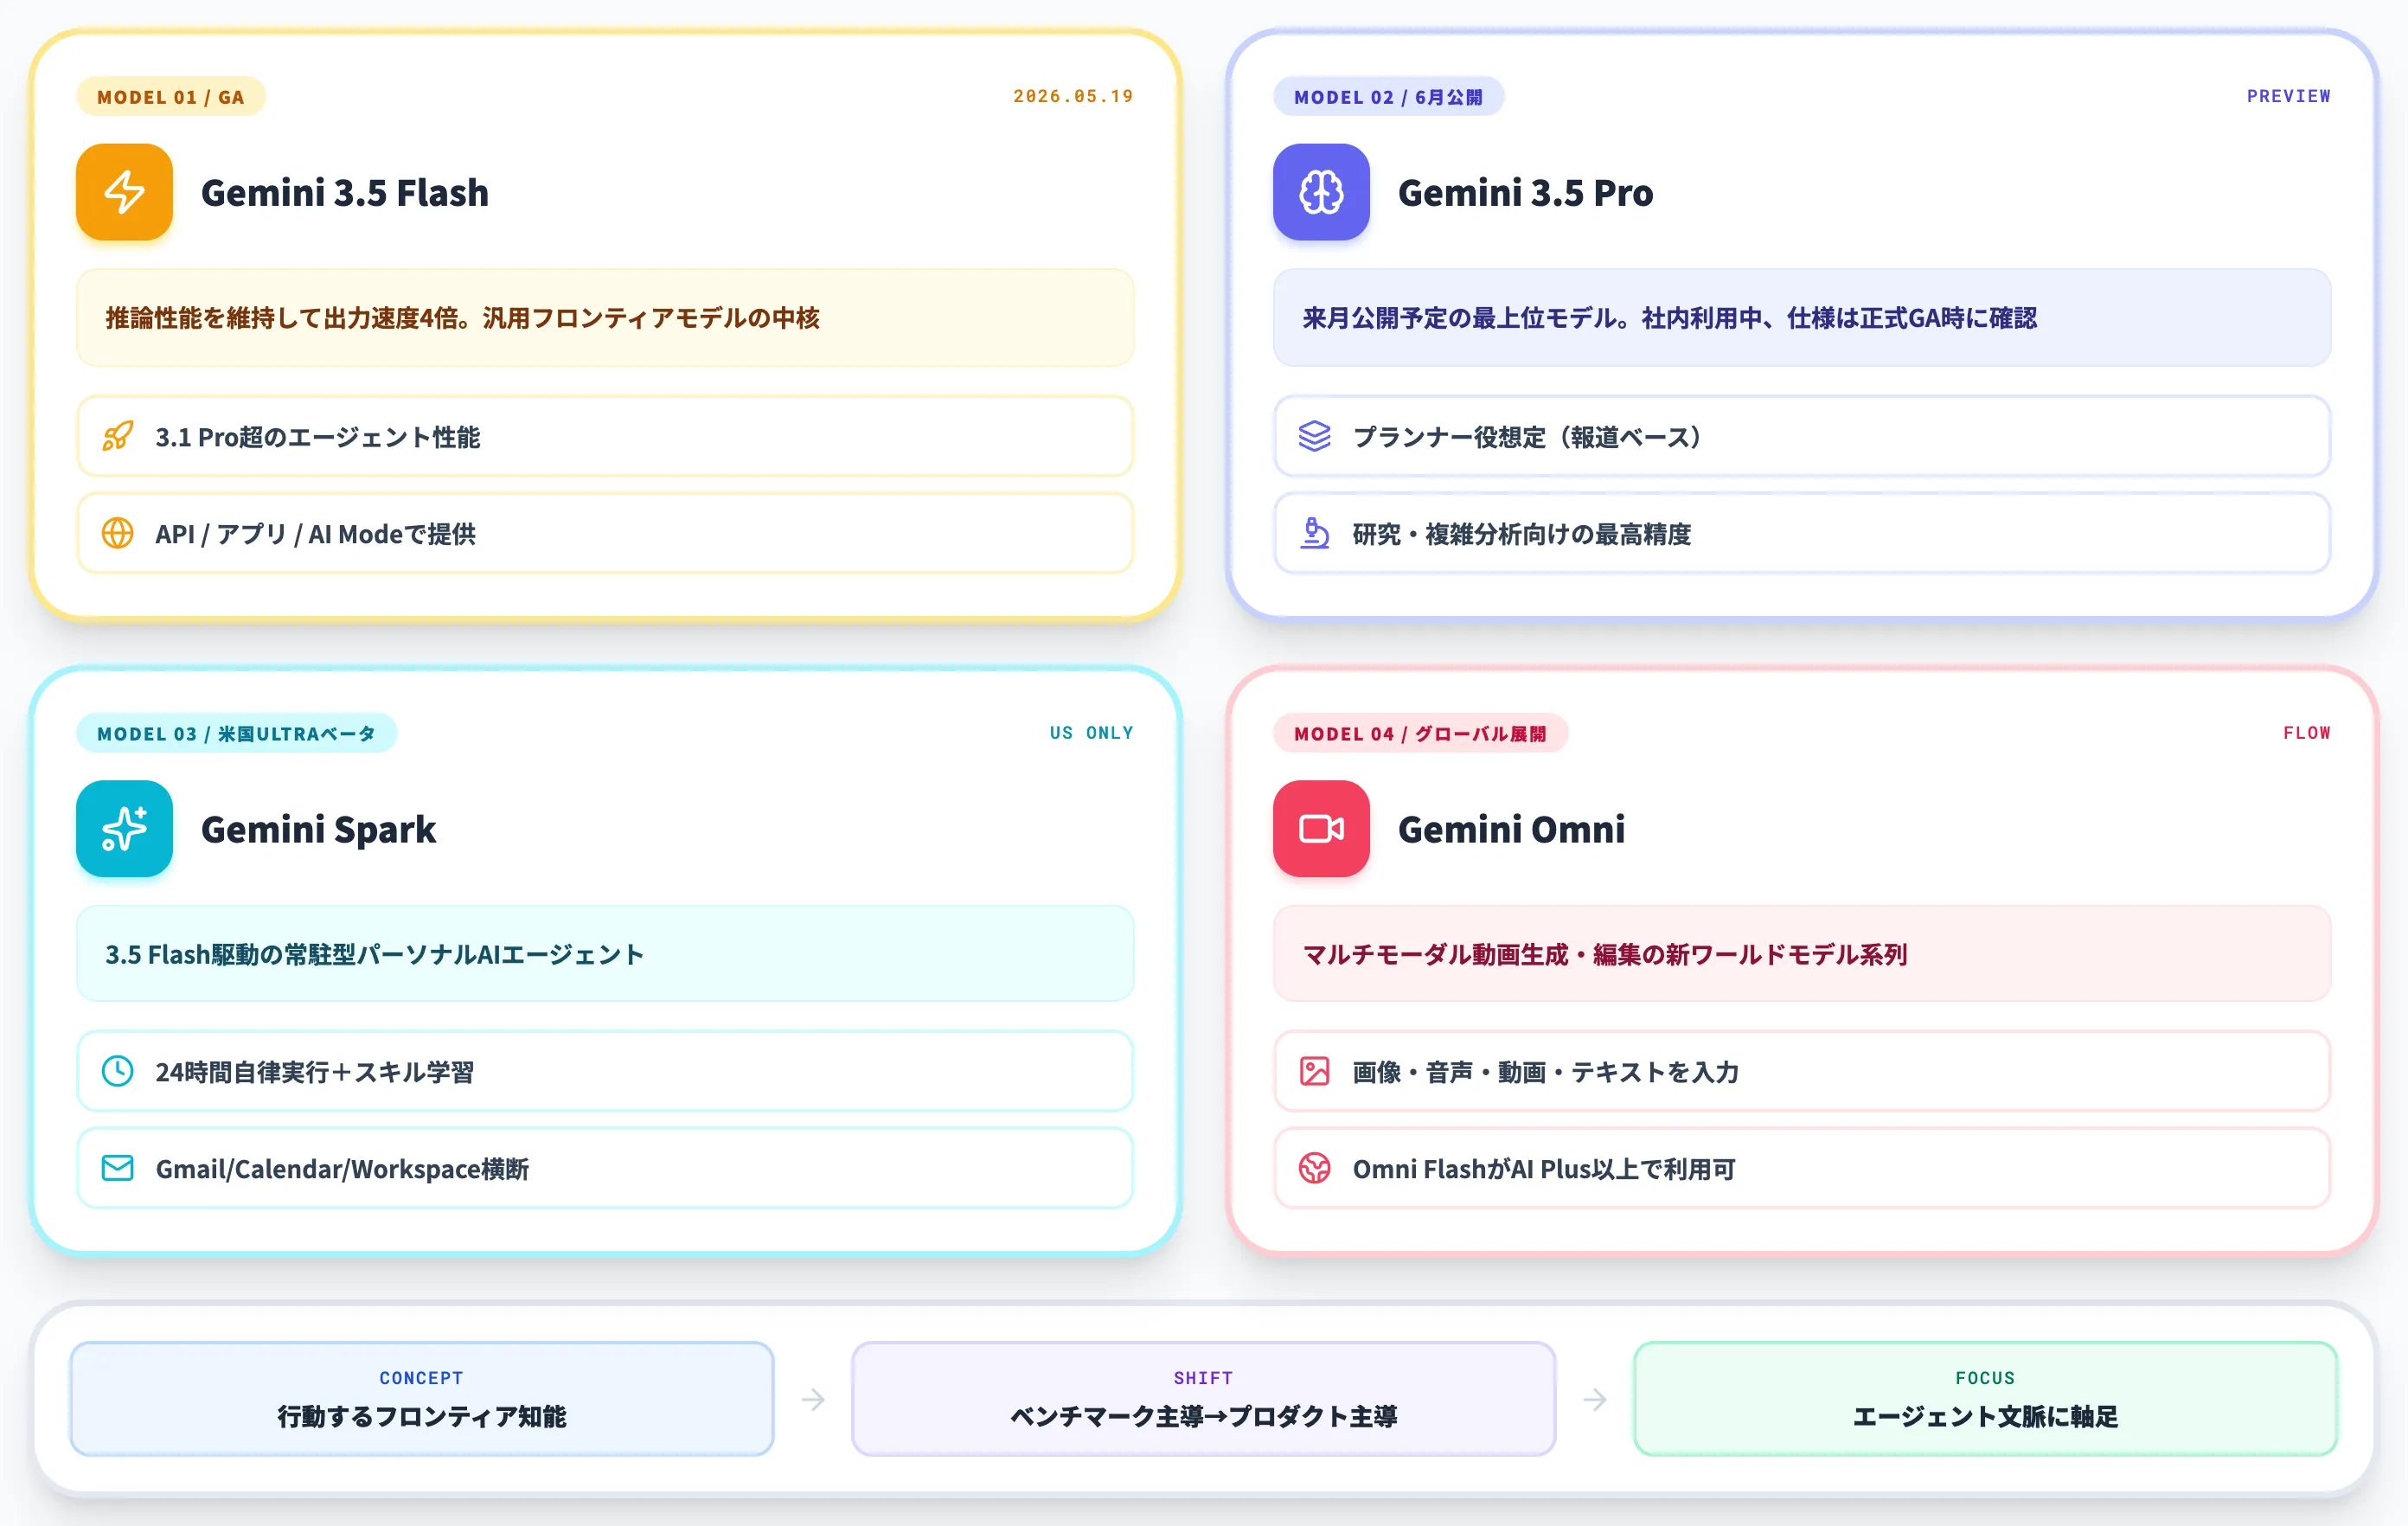
Task: Click the clock icon beside 24時間自律実行
Action: pyautogui.click(x=118, y=1072)
